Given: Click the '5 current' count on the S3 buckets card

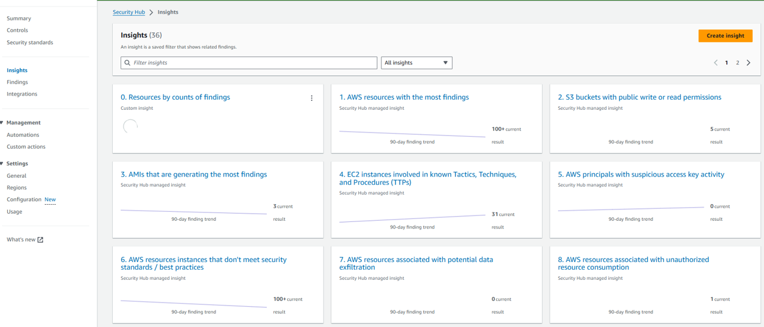Looking at the screenshot, I should (x=720, y=129).
